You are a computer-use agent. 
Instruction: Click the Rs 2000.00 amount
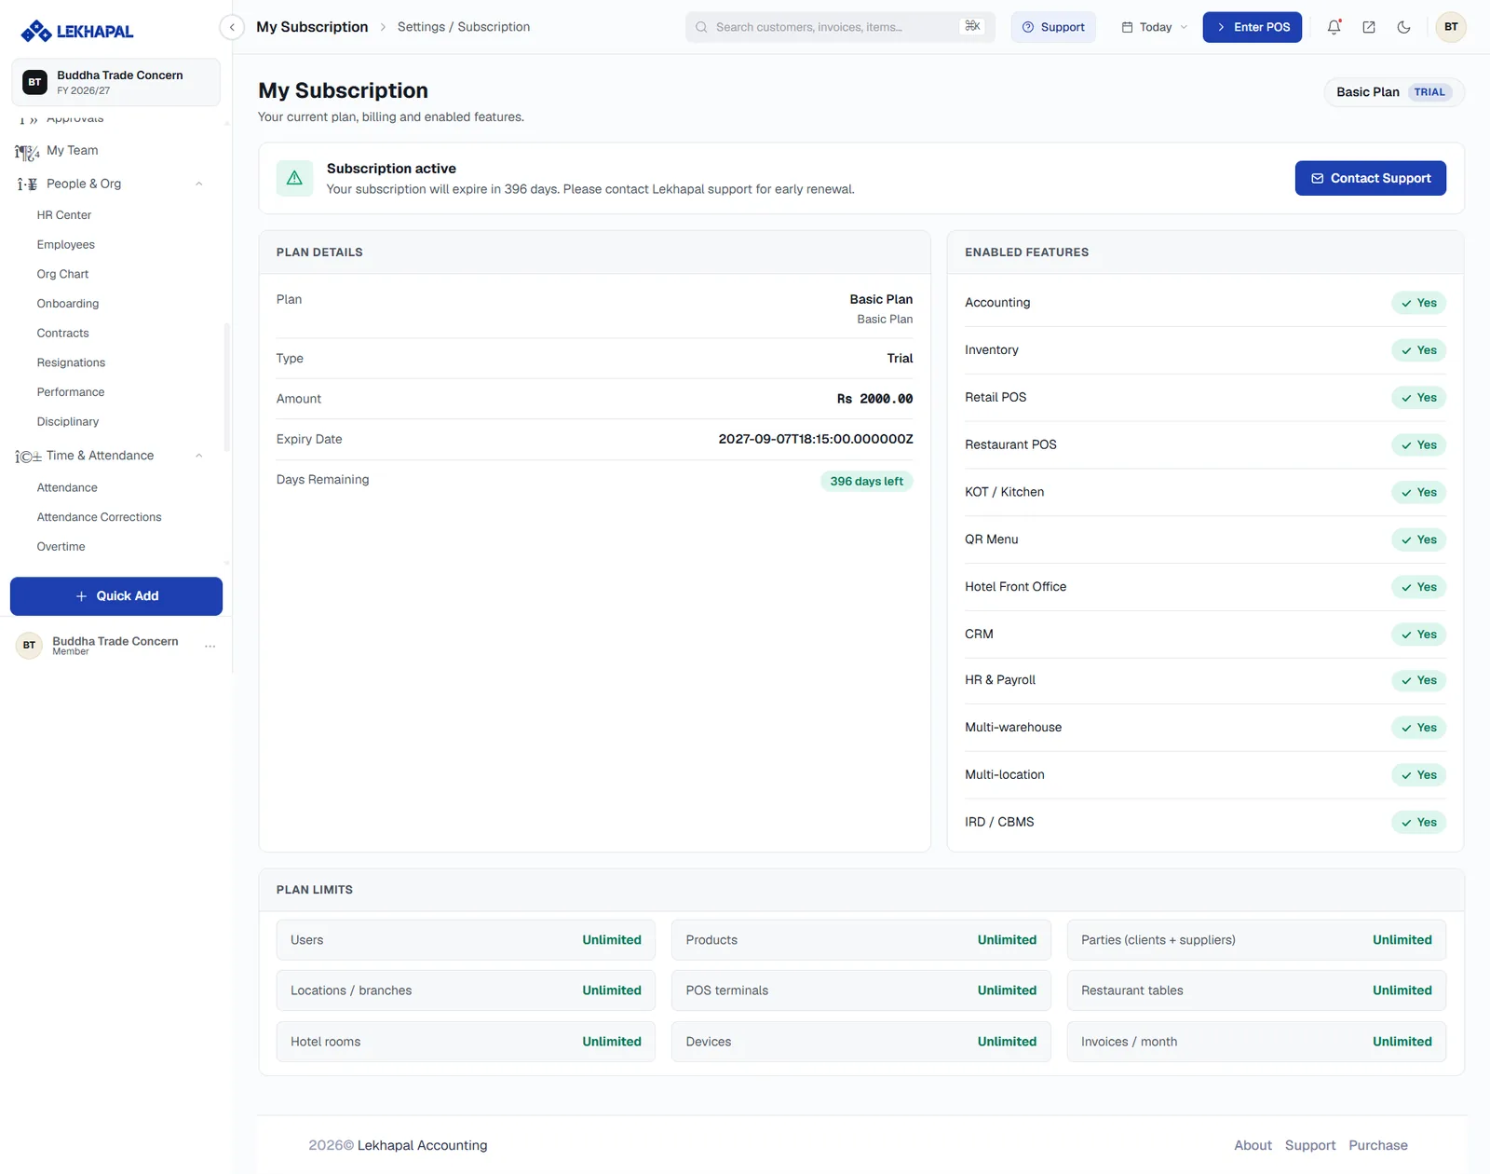tap(874, 399)
